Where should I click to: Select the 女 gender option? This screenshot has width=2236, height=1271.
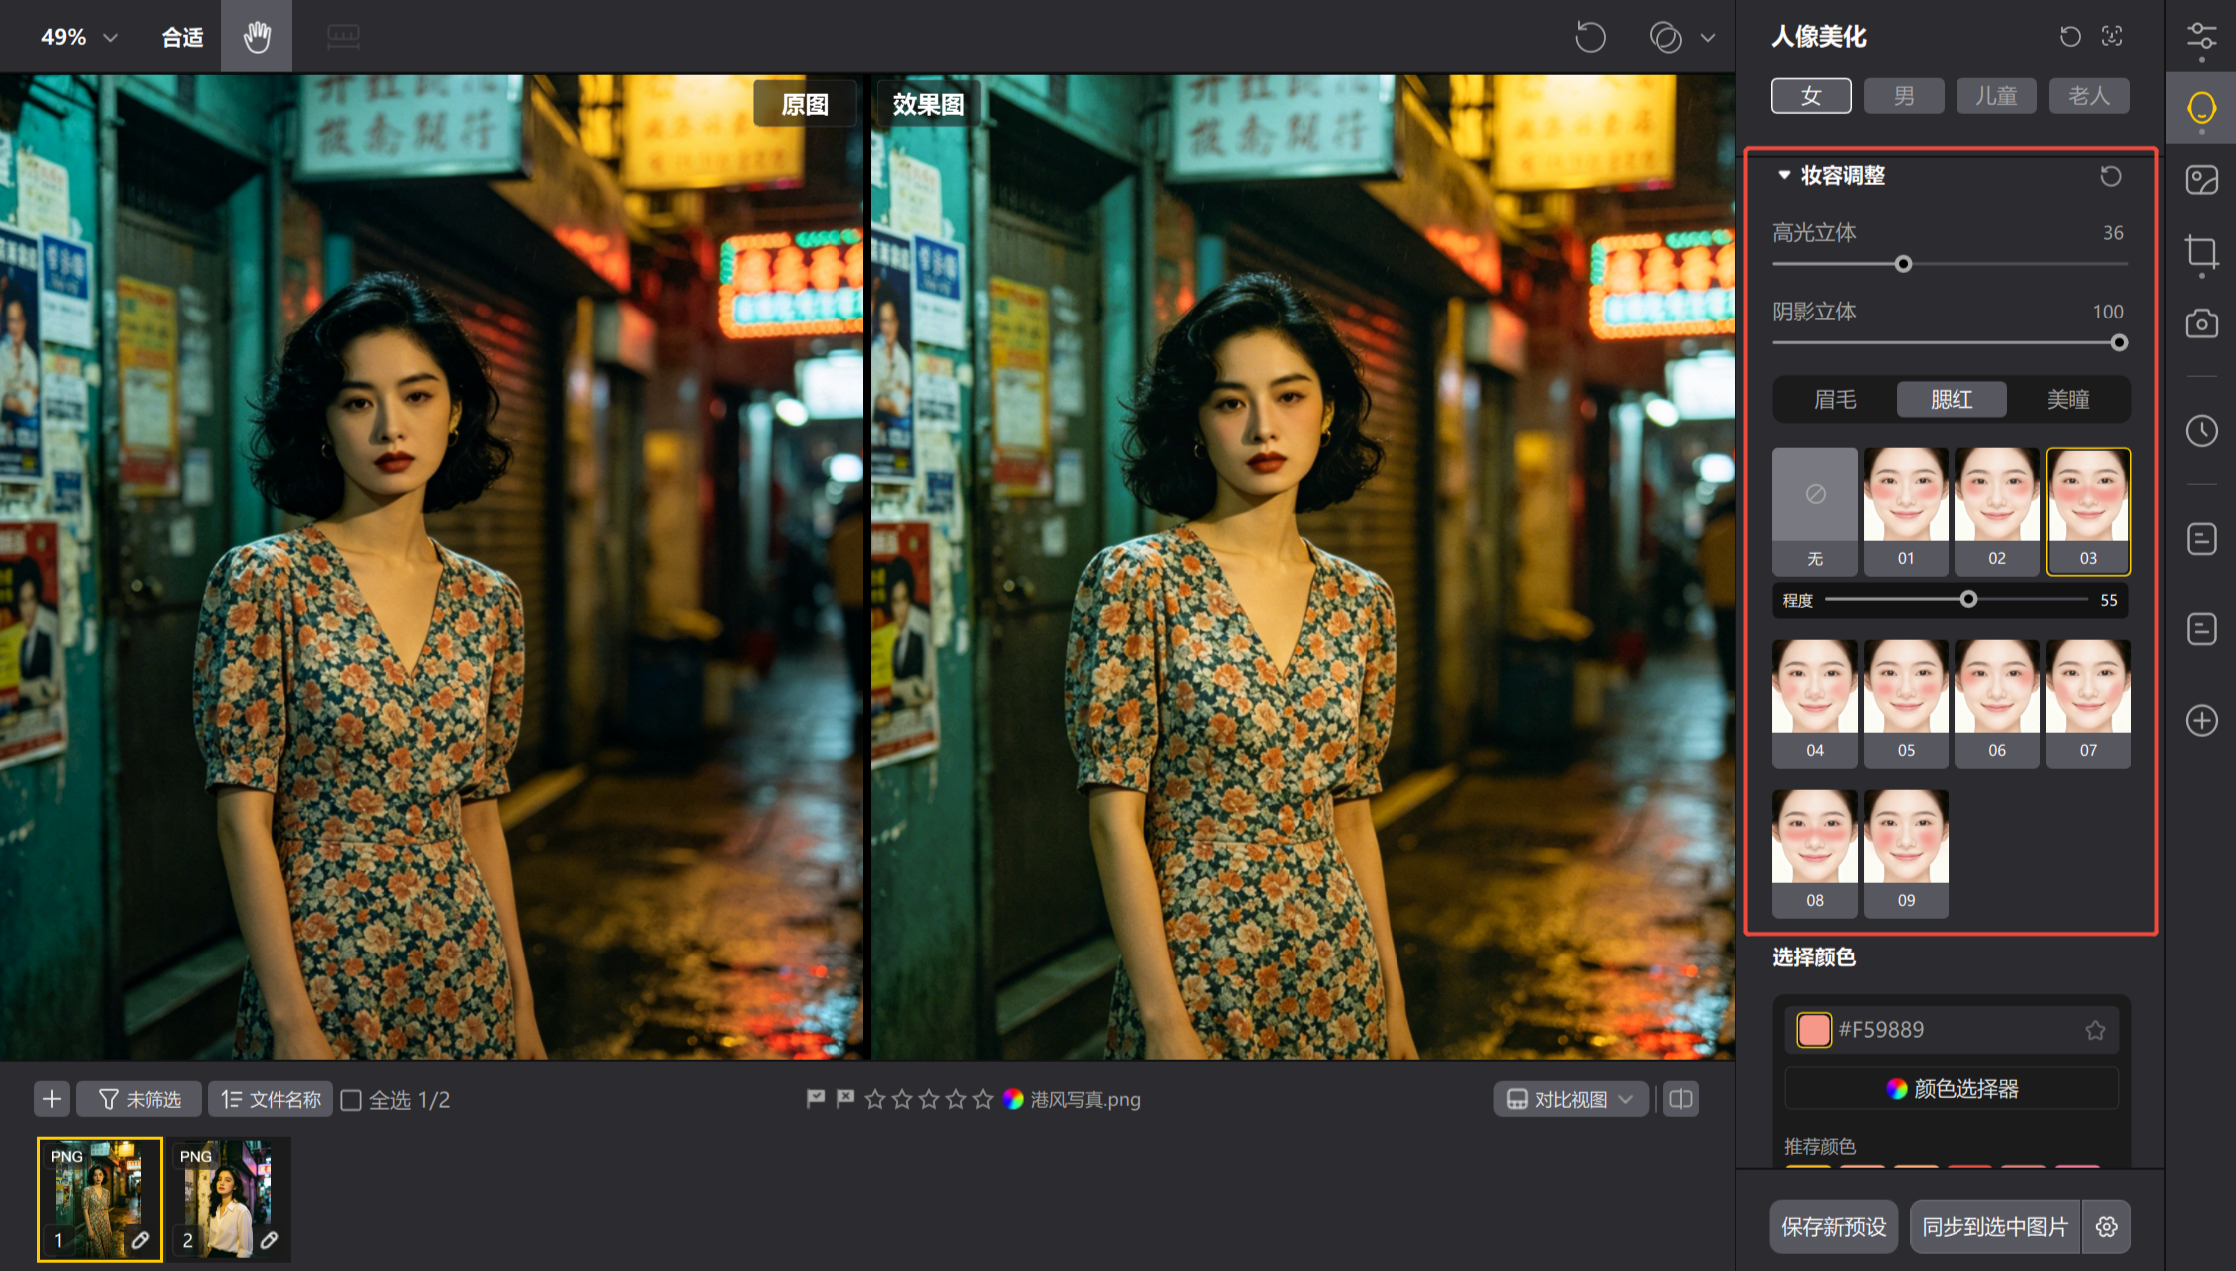(1811, 95)
